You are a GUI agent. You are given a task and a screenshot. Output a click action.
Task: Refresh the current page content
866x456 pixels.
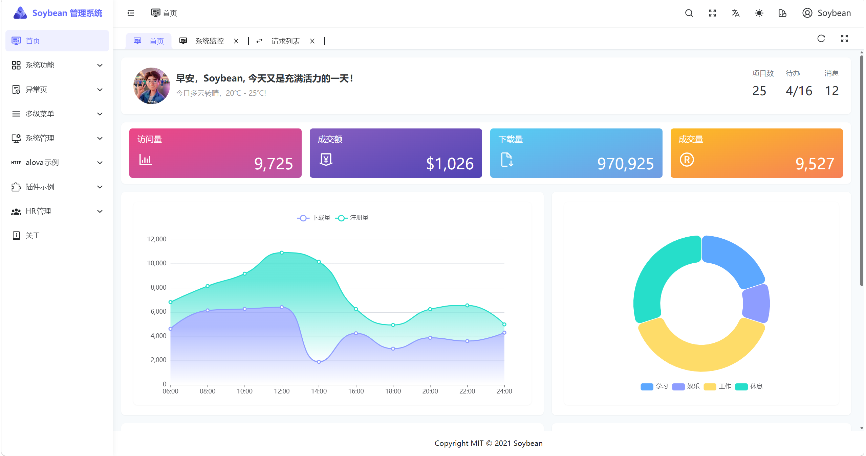point(821,39)
